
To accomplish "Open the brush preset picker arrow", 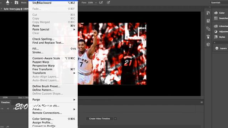I will [11, 2].
